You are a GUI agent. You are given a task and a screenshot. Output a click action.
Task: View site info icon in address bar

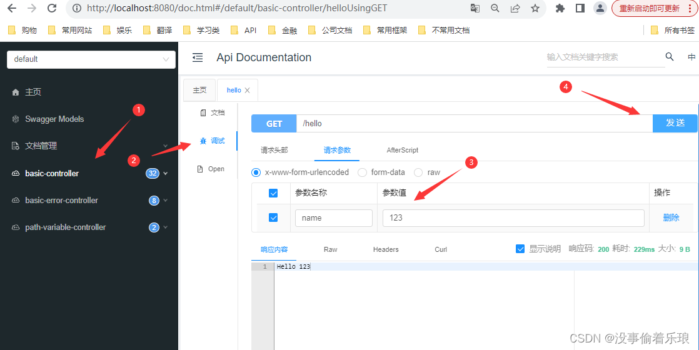coord(77,8)
